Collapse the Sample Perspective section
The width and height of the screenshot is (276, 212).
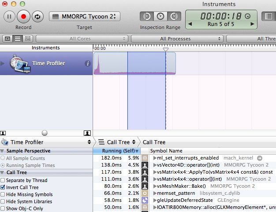[x=2, y=151]
